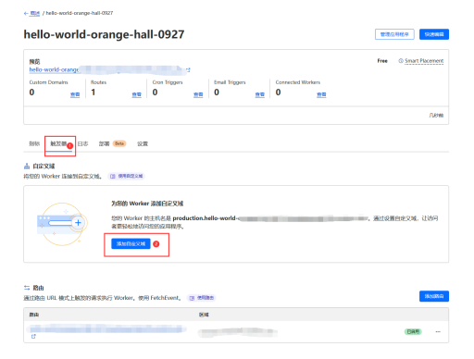Click the routes section arrows icon
This screenshot has height=359, width=474.
pyautogui.click(x=27, y=288)
